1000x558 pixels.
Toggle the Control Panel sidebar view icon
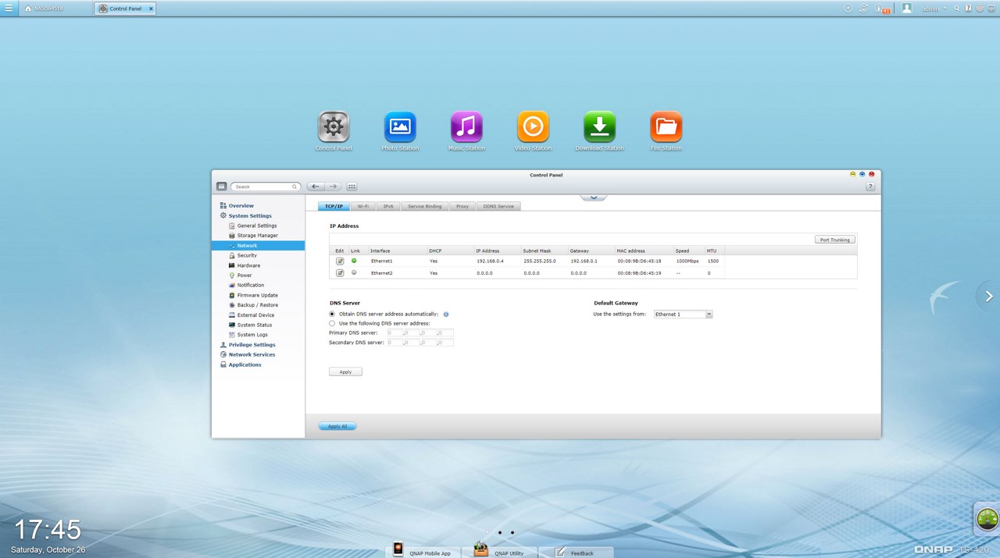pyautogui.click(x=221, y=187)
